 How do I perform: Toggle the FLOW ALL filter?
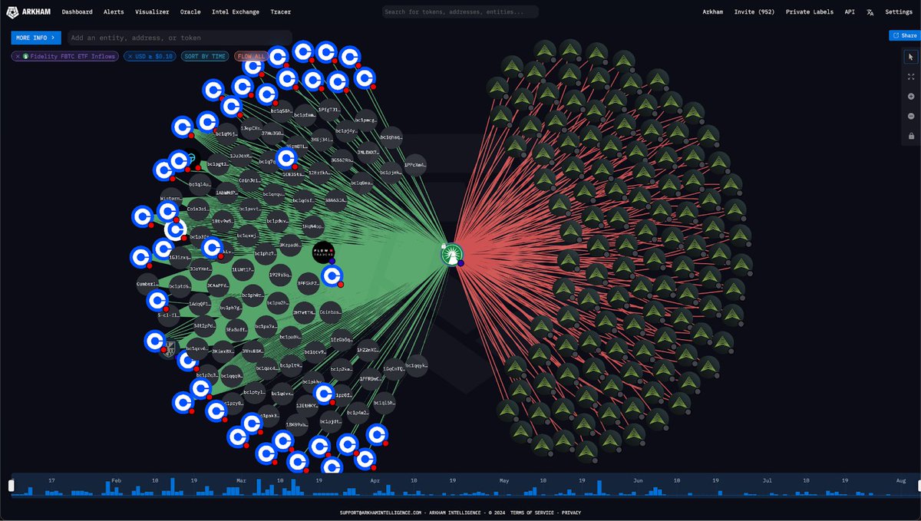point(251,56)
